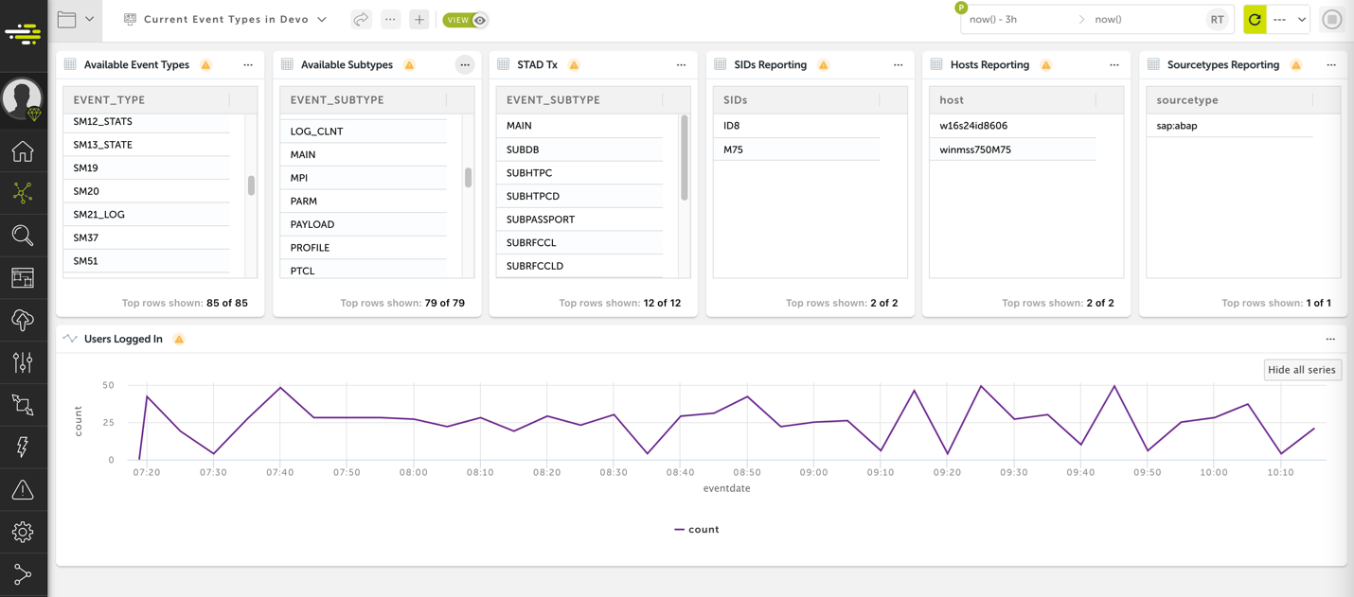Open the settings gear in sidebar
Screen dimensions: 1354x597
[x=23, y=532]
